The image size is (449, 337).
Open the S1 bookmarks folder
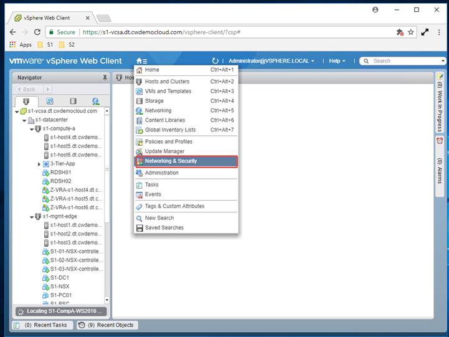[46, 45]
